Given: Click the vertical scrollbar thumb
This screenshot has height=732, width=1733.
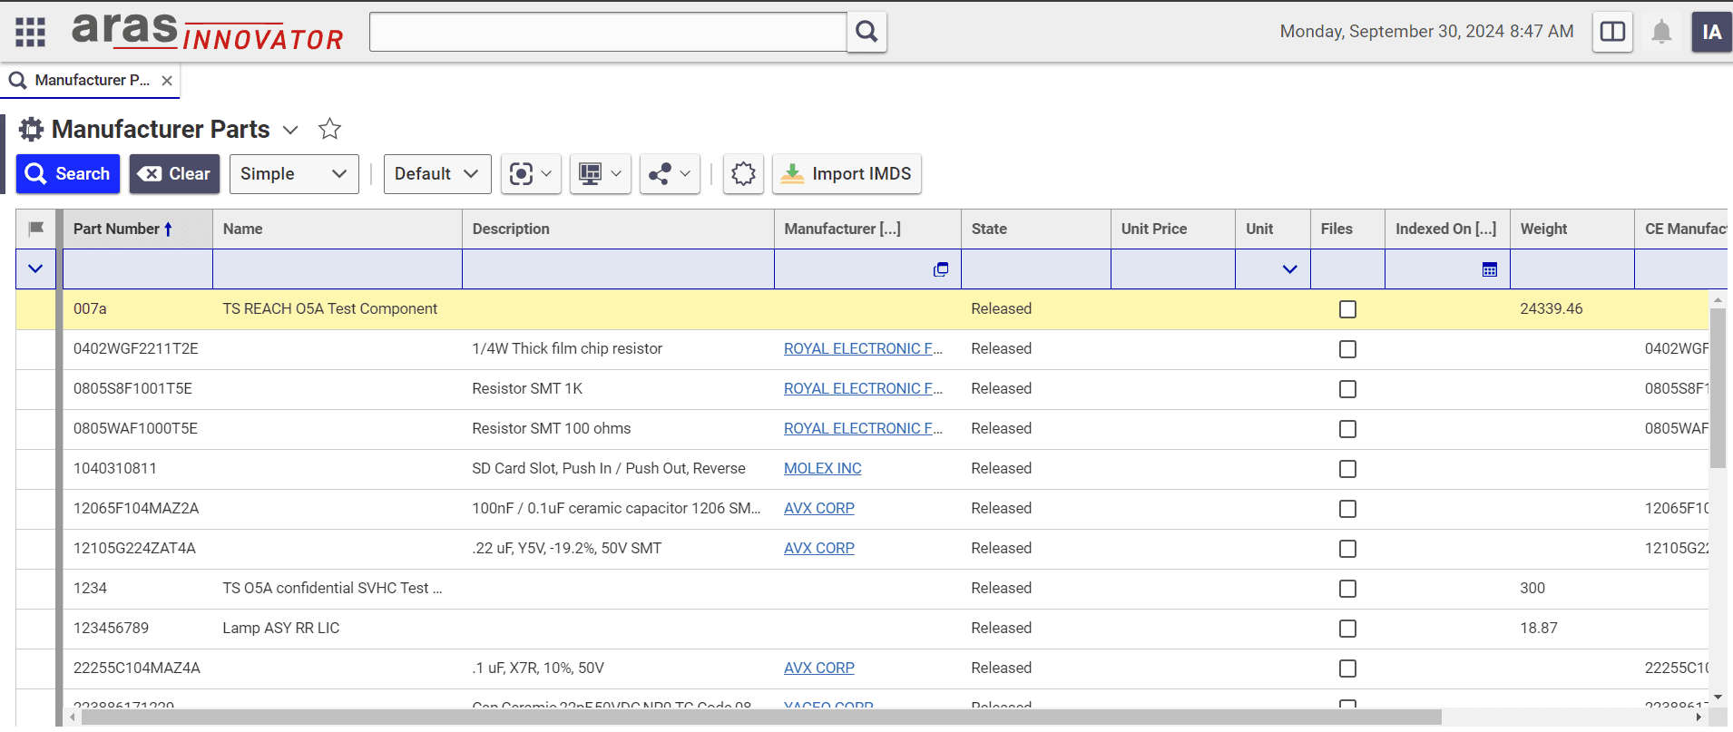Looking at the screenshot, I should click(1718, 388).
